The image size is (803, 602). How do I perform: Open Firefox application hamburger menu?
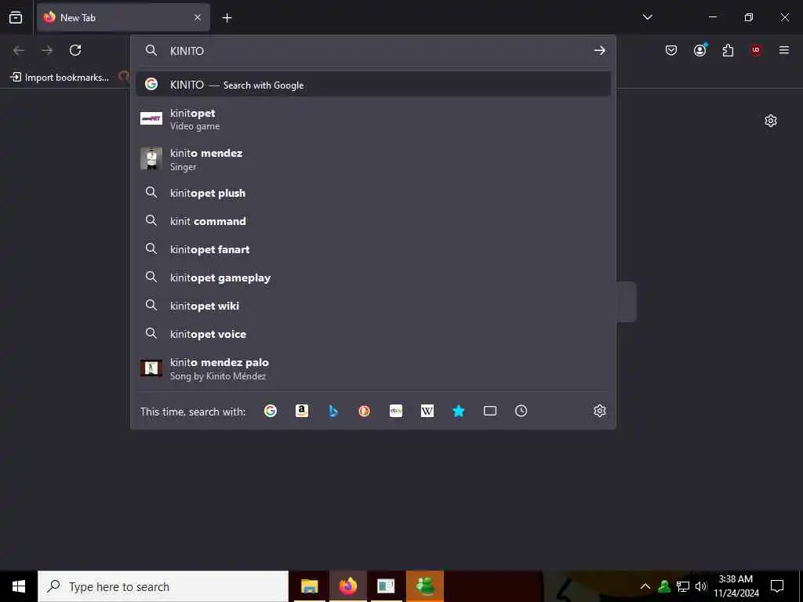pos(783,50)
